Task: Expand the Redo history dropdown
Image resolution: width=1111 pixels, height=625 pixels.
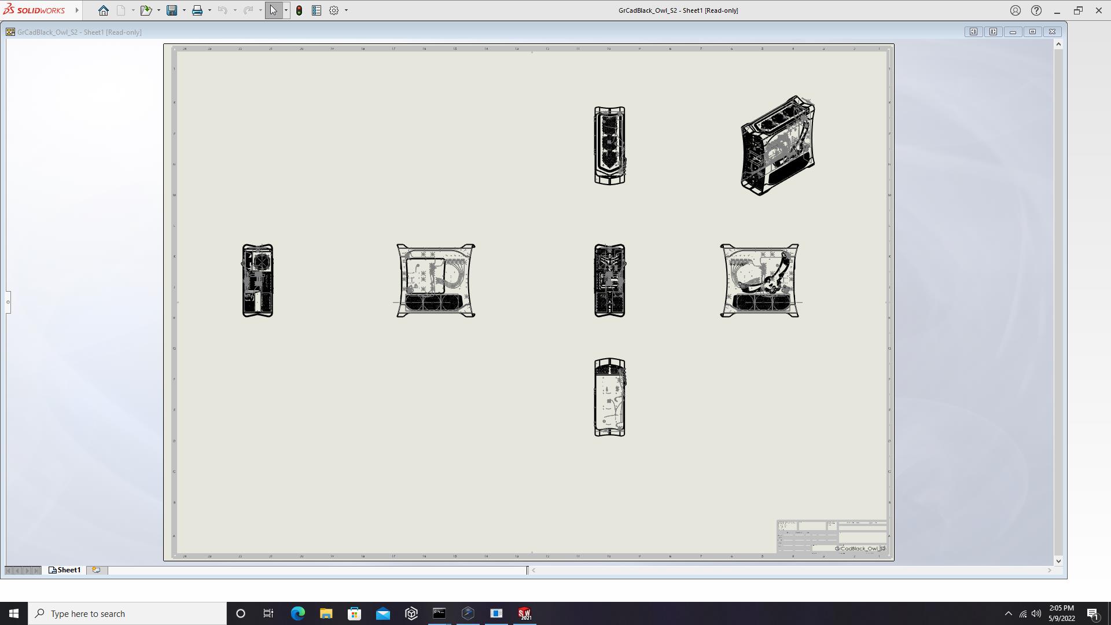Action: [260, 10]
